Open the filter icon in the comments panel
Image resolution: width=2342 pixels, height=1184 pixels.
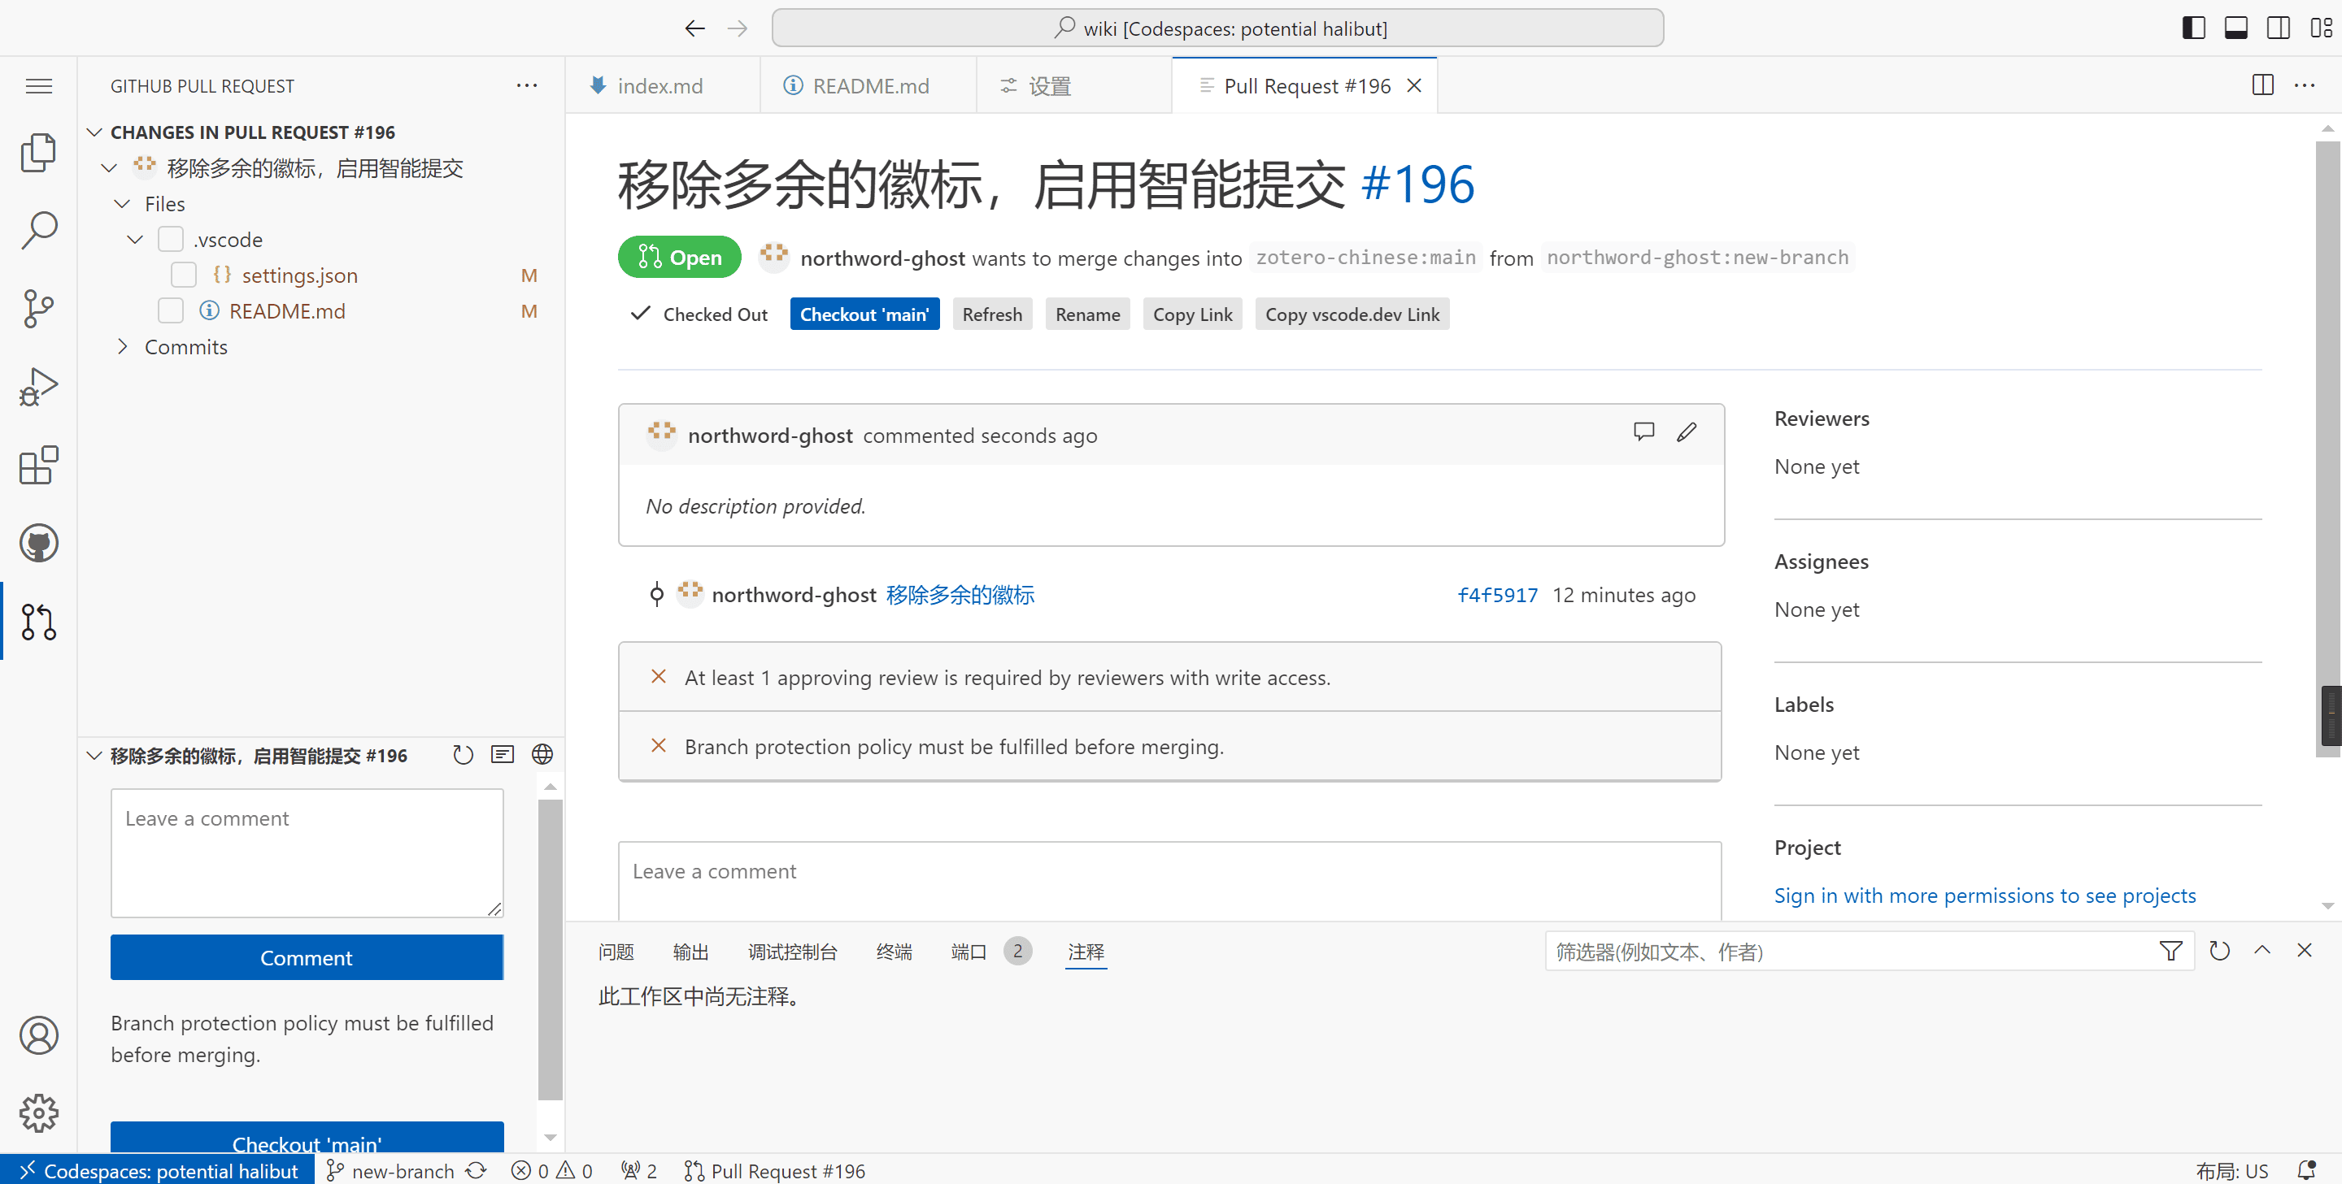coord(2171,951)
